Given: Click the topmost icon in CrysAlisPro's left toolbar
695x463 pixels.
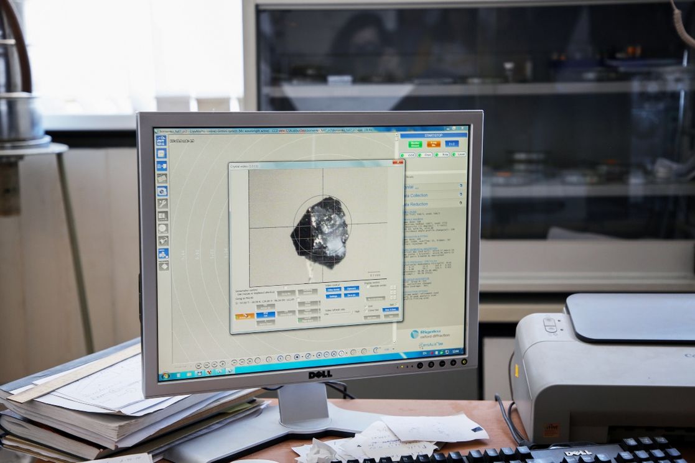Looking at the screenshot, I should (161, 140).
